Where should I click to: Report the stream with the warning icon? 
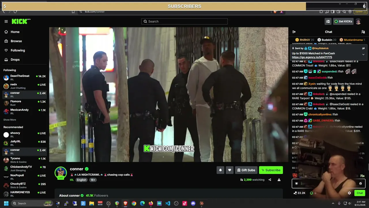click(279, 180)
